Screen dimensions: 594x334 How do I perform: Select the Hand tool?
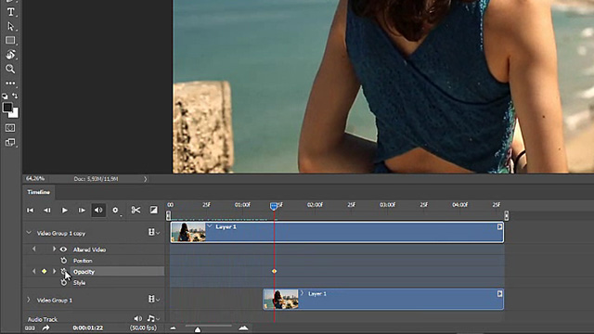coord(10,55)
